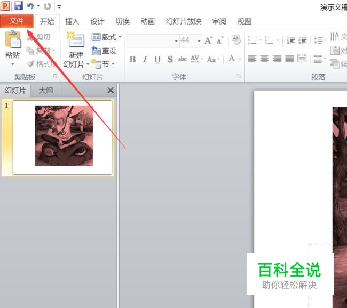Viewport: 347px width, 308px height.
Task: Click the line spacing icon
Action: [x=319, y=40]
